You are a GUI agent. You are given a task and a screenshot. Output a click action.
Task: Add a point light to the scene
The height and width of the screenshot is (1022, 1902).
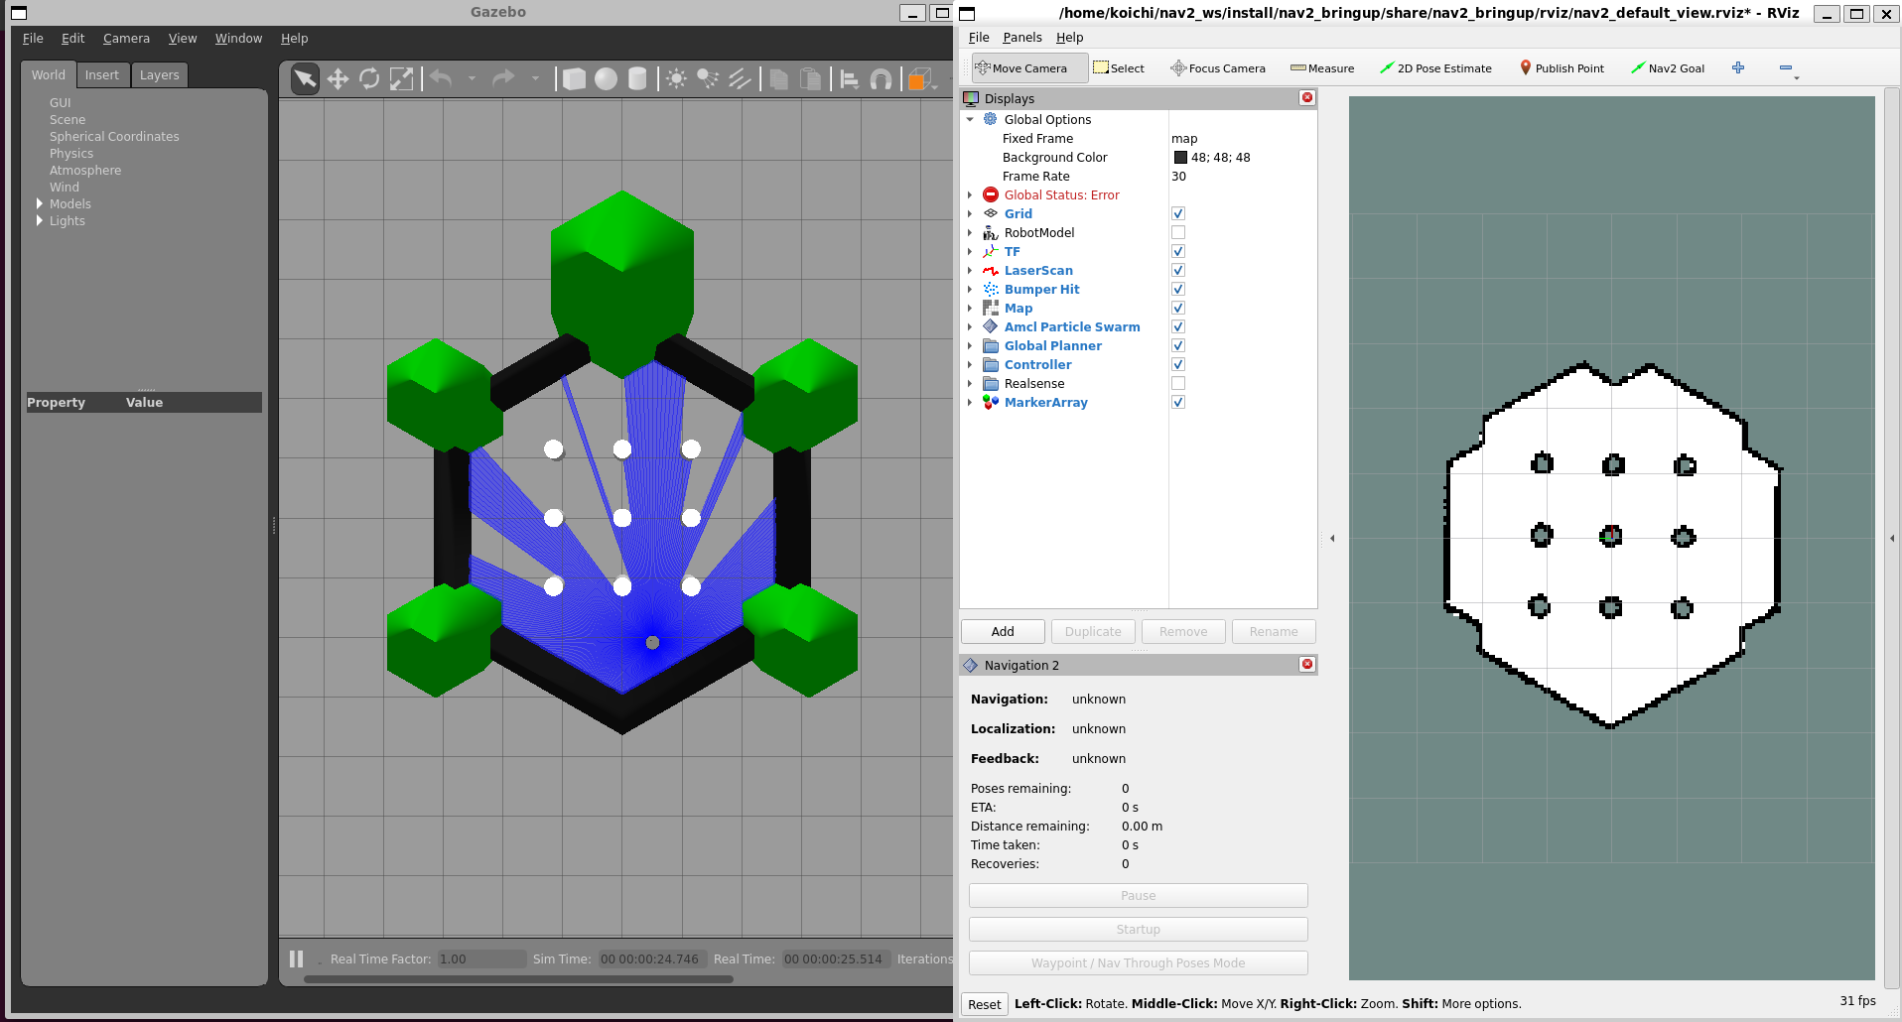tap(676, 78)
